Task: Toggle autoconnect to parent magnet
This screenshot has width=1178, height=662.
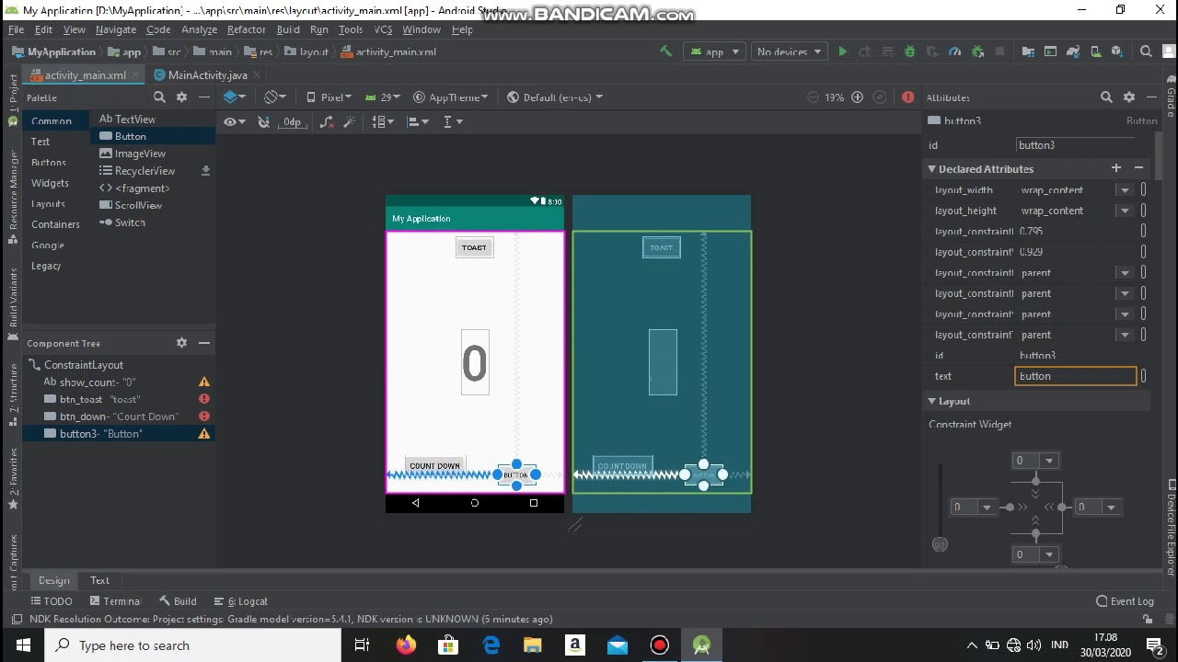Action: [x=263, y=121]
